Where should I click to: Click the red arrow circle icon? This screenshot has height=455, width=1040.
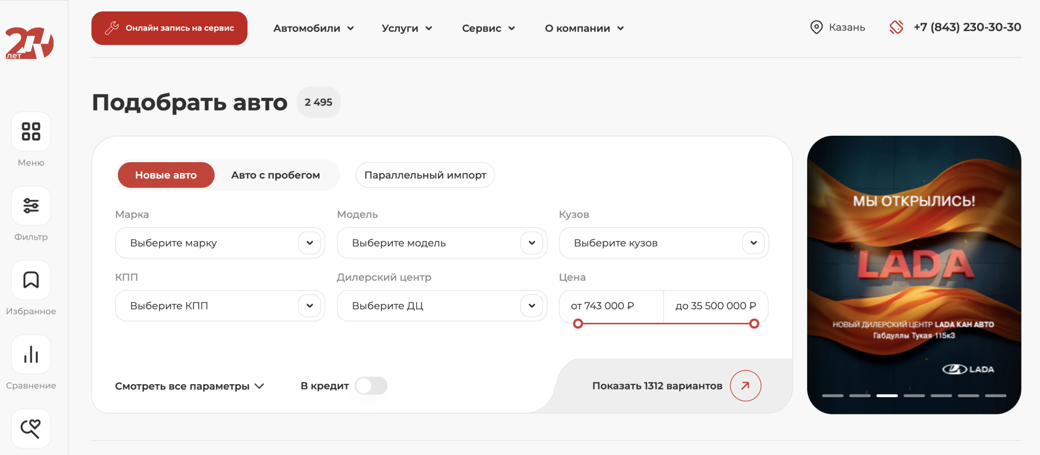pyautogui.click(x=745, y=386)
